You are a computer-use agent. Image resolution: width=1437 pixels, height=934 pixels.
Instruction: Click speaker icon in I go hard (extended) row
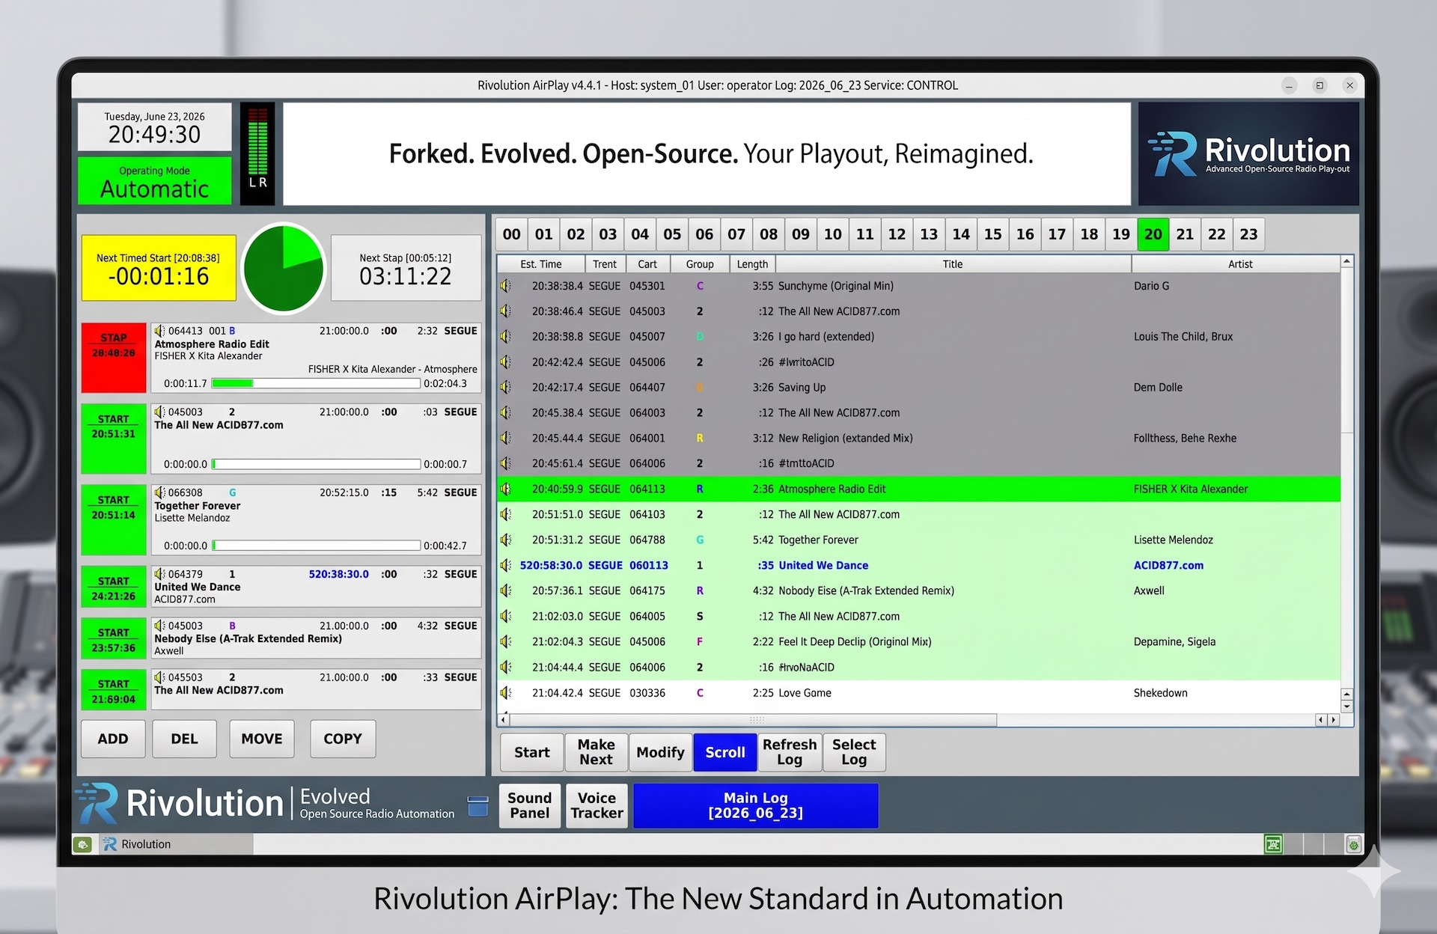[506, 337]
